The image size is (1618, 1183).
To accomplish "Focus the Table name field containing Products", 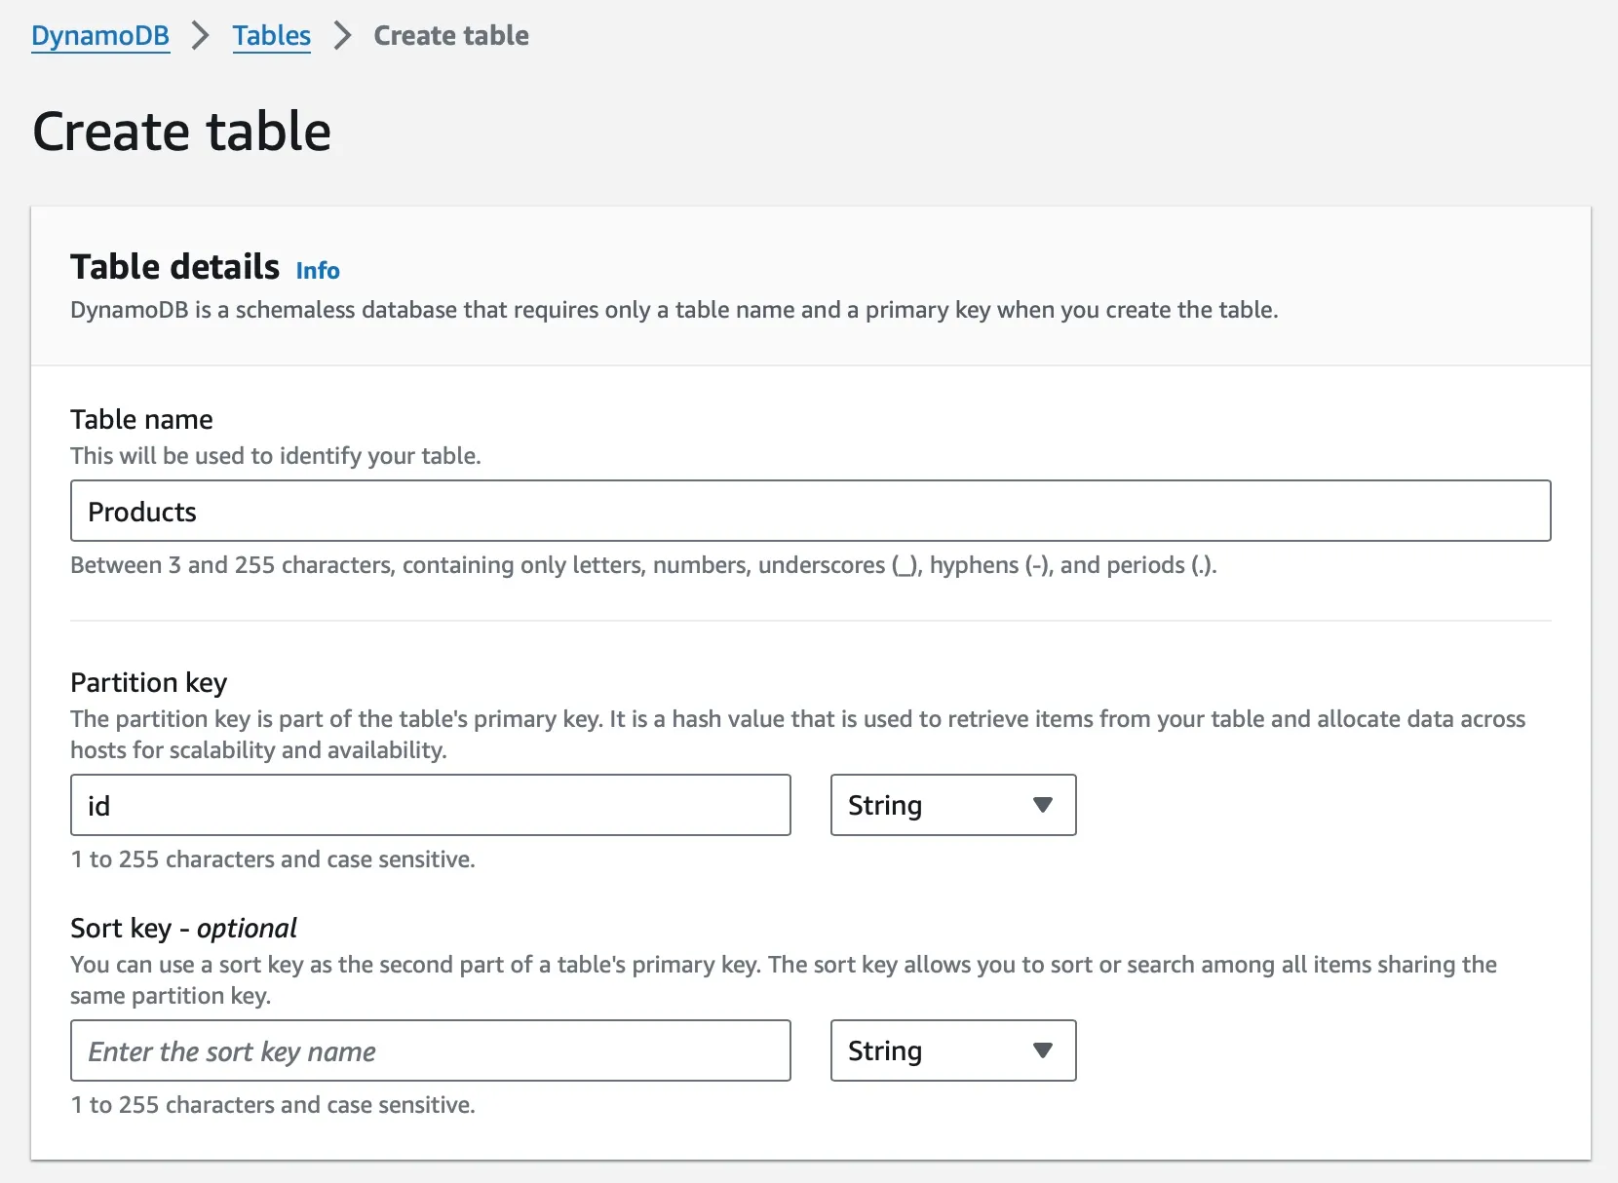I will [810, 511].
